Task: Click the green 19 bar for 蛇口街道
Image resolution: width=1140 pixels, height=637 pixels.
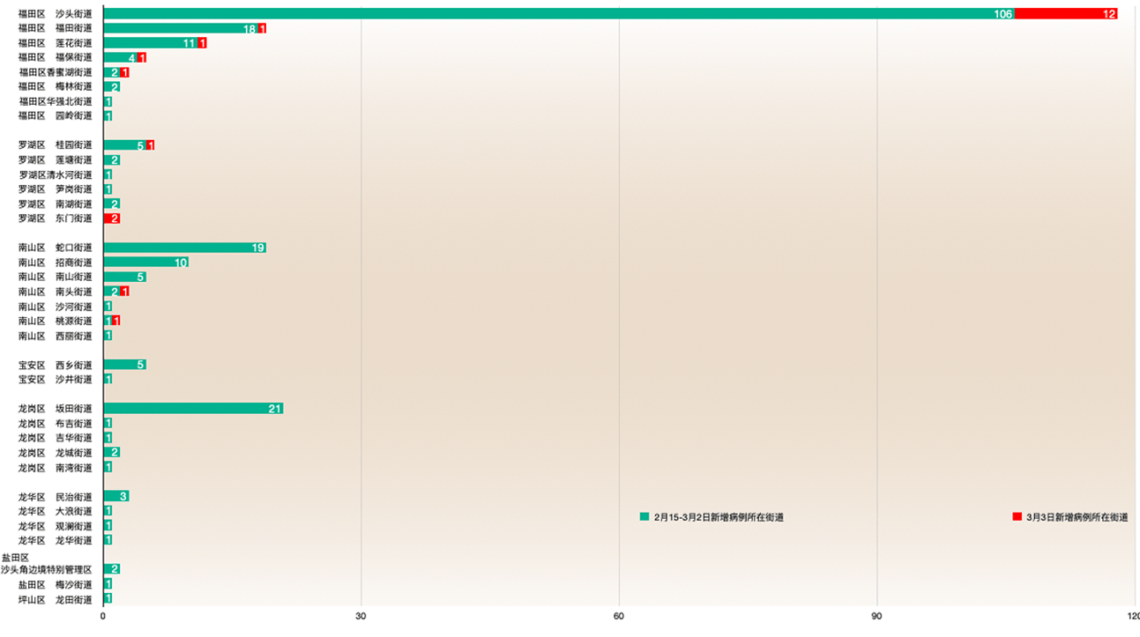Action: tap(185, 248)
